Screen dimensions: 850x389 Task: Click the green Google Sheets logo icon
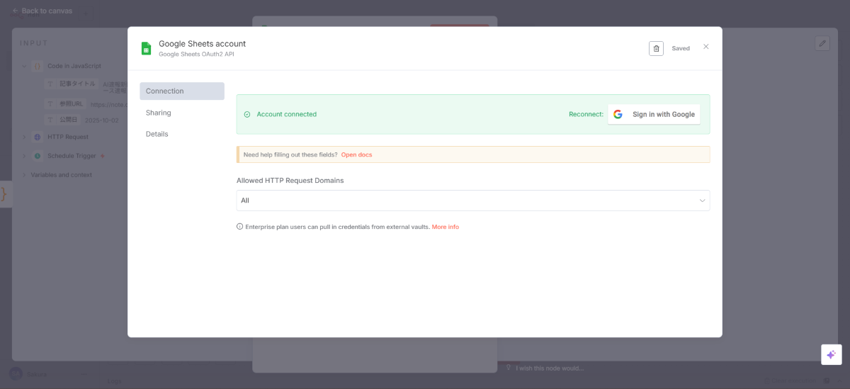coord(146,48)
